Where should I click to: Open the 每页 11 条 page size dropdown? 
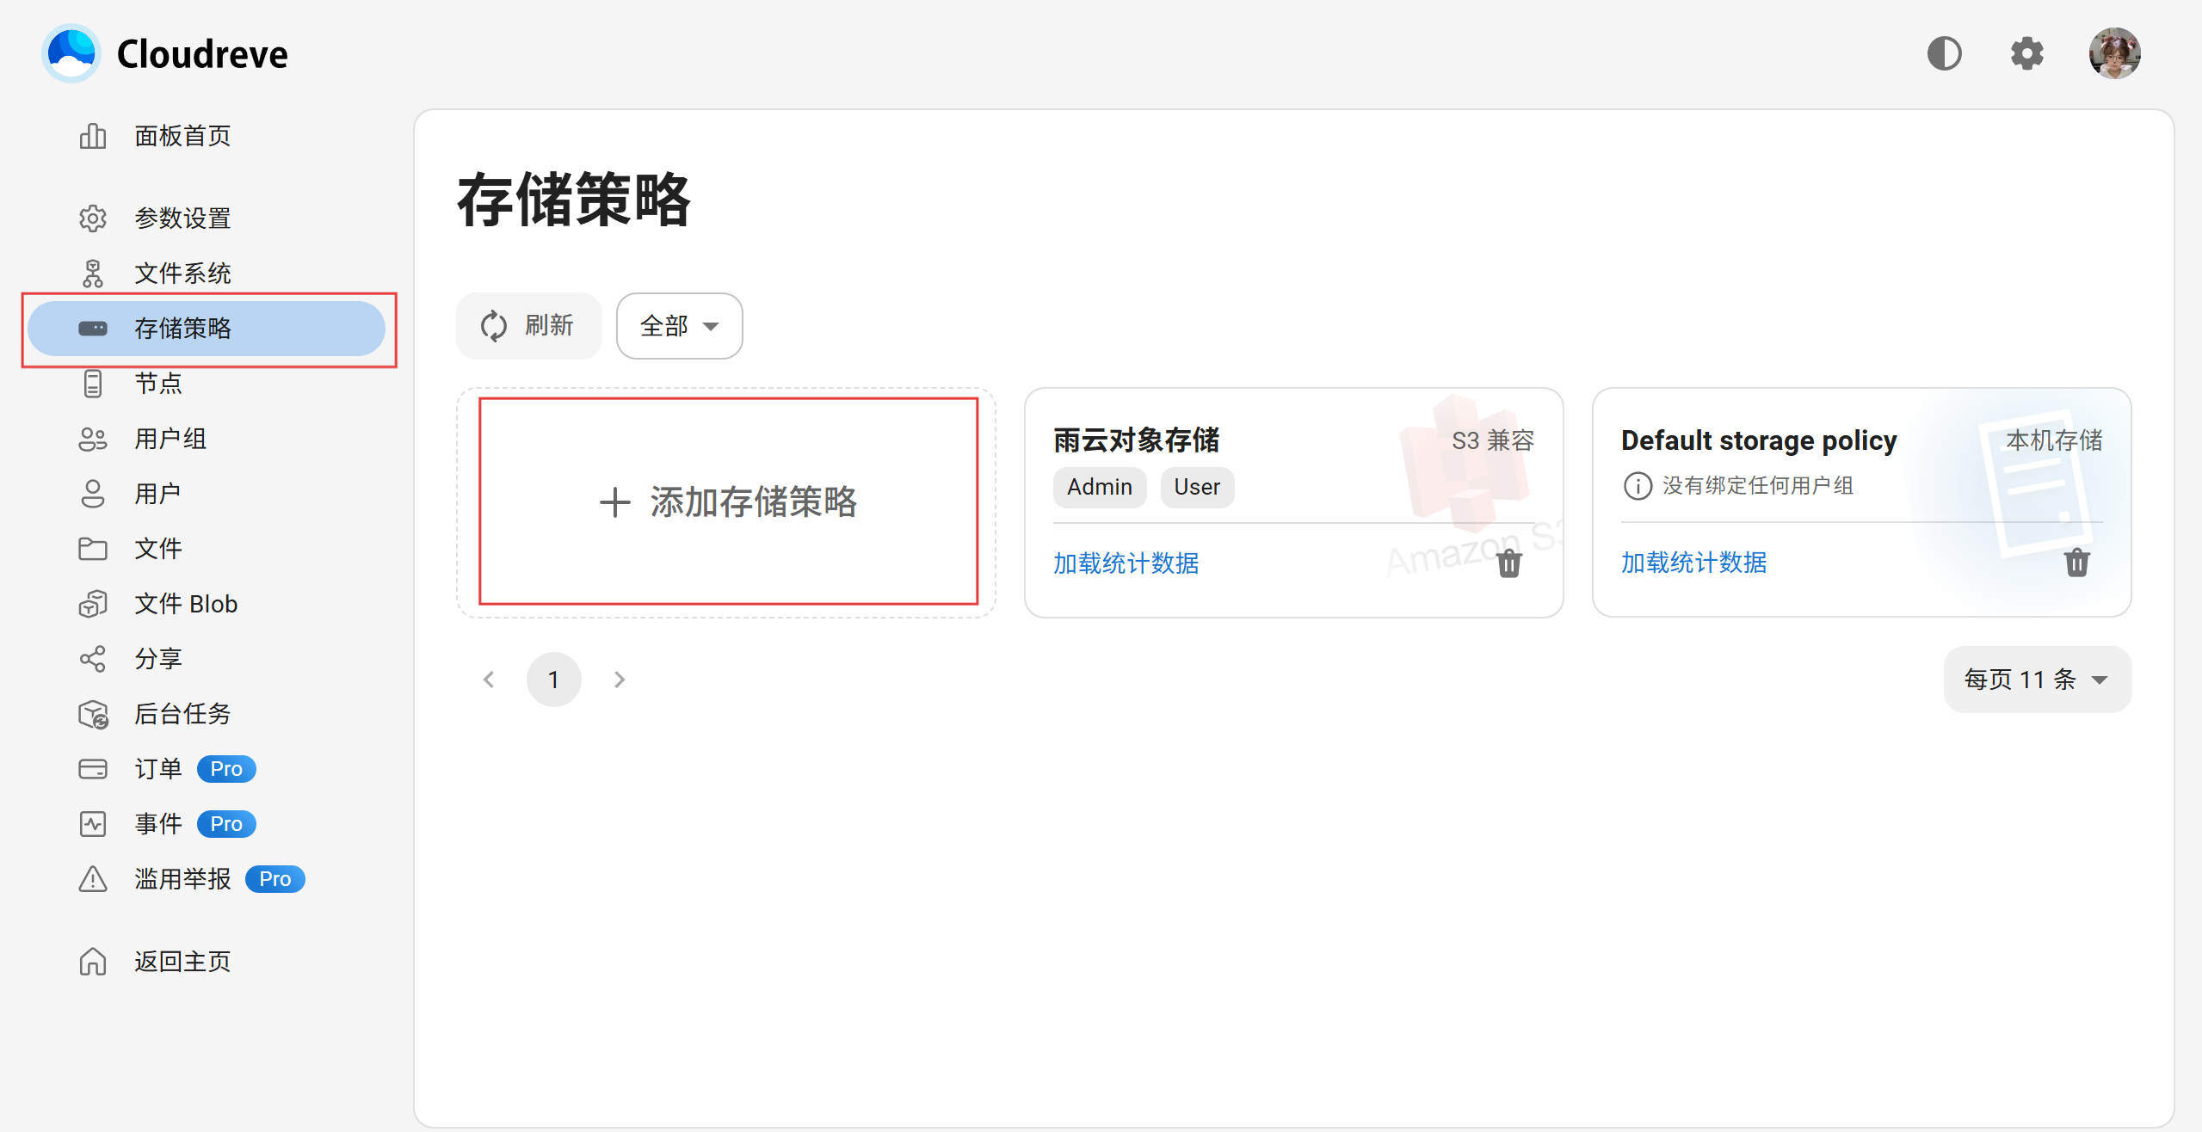click(2036, 680)
